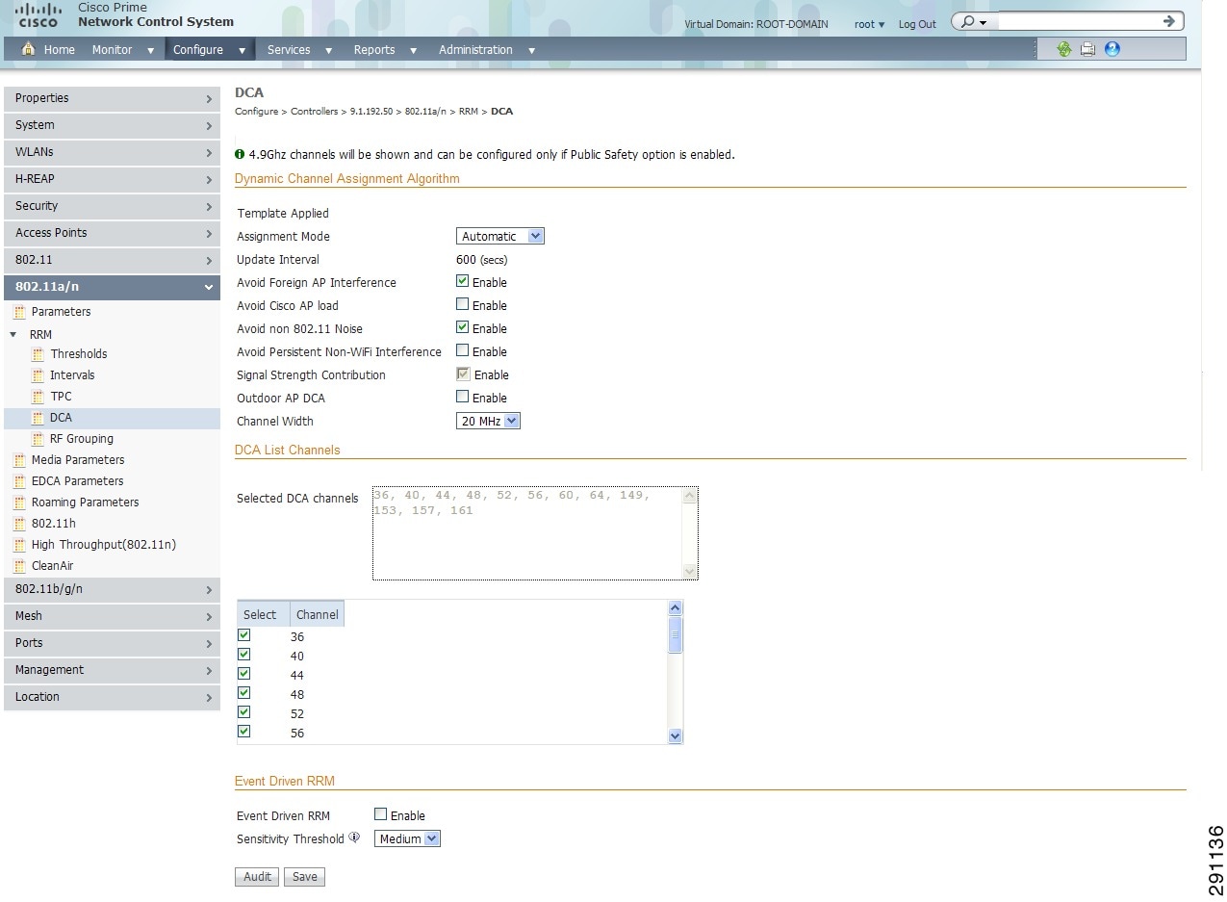Select the Intervals icon under RRM

point(37,375)
